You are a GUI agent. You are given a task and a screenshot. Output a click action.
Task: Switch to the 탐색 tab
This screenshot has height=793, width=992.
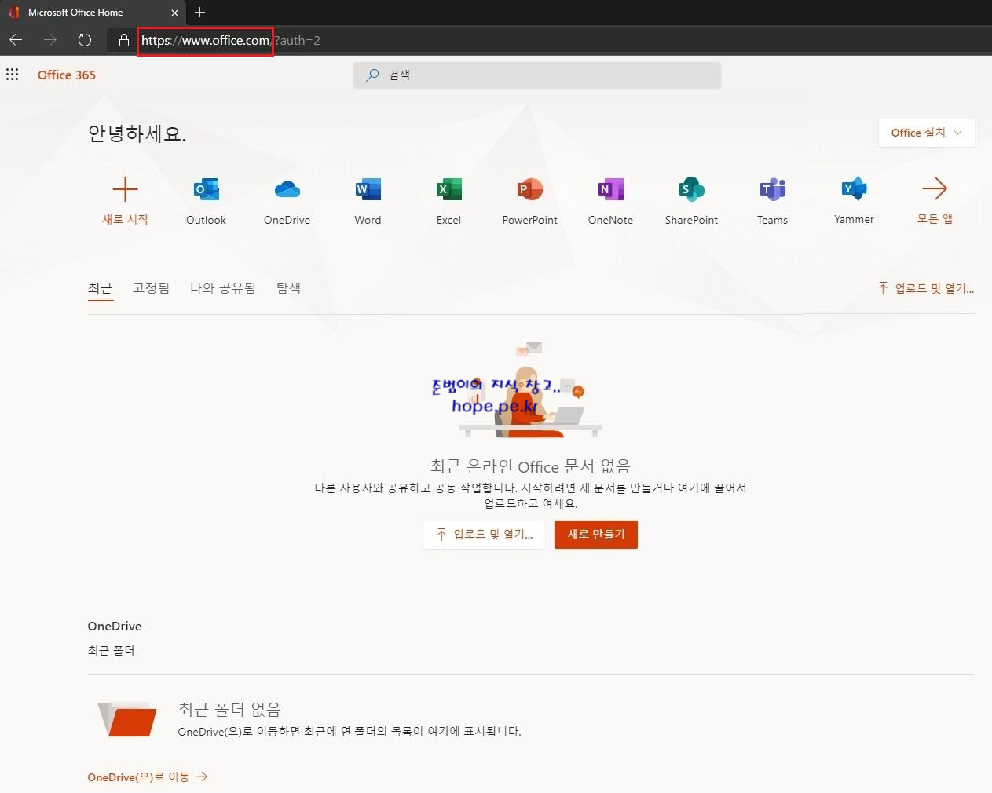pos(288,288)
